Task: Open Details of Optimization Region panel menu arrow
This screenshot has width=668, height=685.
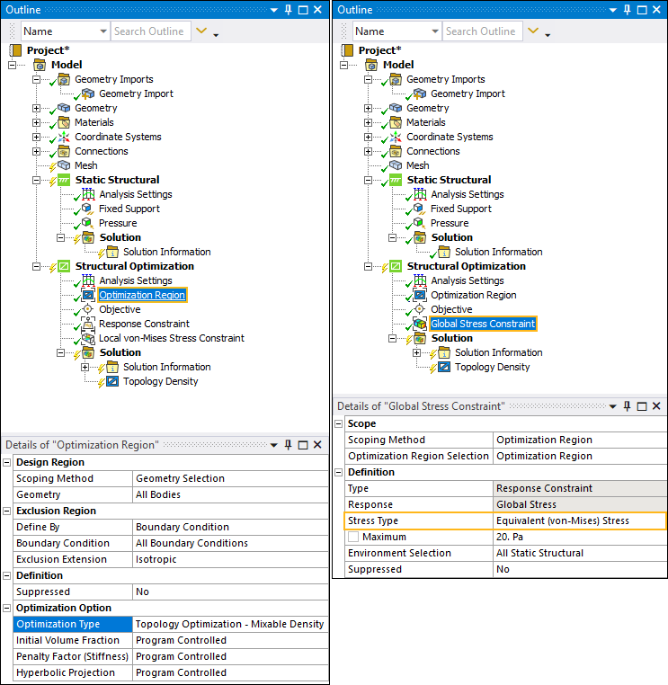Action: (x=274, y=445)
